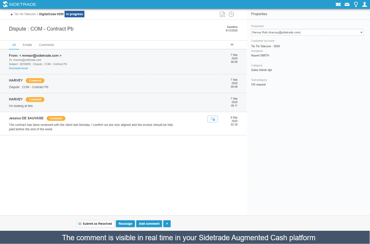The height and width of the screenshot is (244, 370).
Task: Open the tickets icon in top bar
Action: click(338, 4)
